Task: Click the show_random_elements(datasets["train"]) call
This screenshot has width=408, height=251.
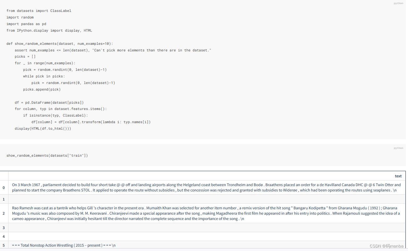Action: click(47, 155)
